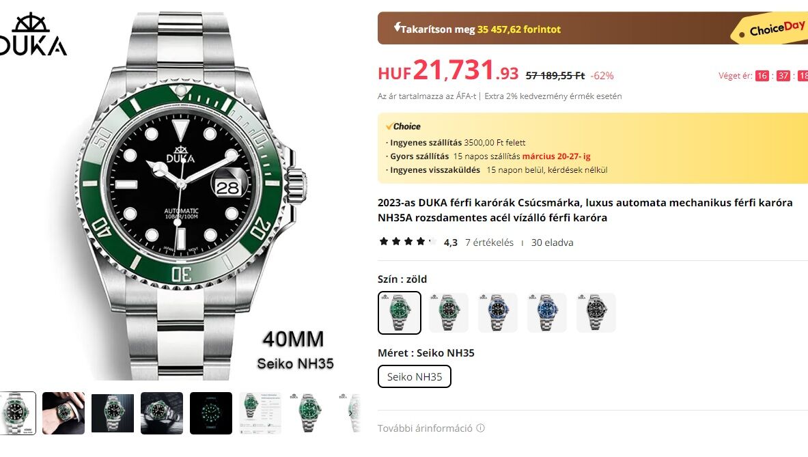Click the Choice checkmark label
Image resolution: width=808 pixels, height=457 pixels.
pos(403,126)
